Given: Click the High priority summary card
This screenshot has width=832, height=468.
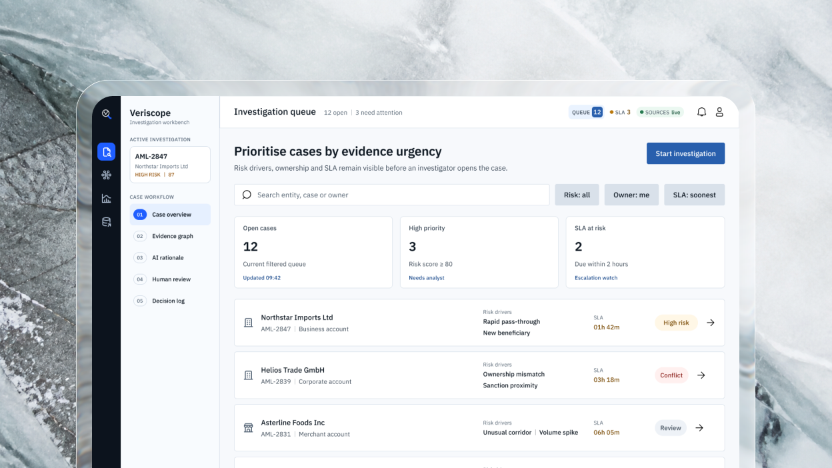Looking at the screenshot, I should [x=479, y=252].
